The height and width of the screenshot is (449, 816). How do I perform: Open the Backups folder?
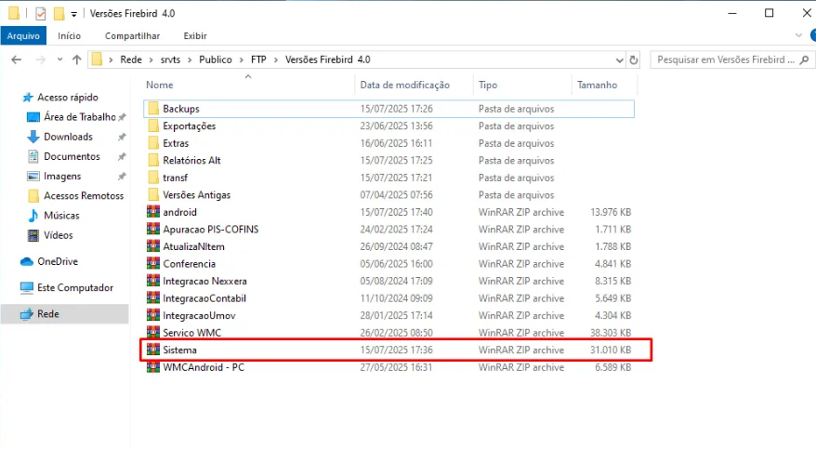(180, 109)
